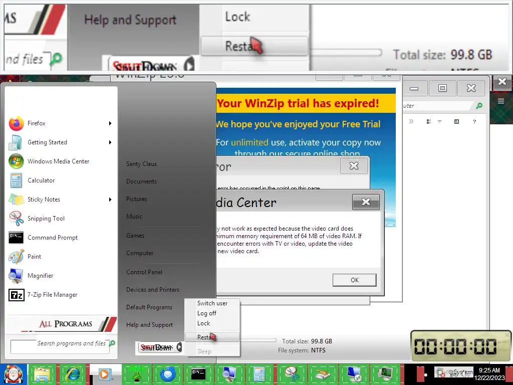This screenshot has height=385, width=513.
Task: Switch to Windows Media Player taskbar icon
Action: click(x=105, y=374)
